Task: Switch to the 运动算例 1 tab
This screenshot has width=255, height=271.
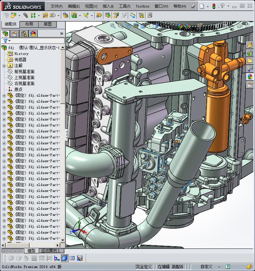Action: point(50,251)
